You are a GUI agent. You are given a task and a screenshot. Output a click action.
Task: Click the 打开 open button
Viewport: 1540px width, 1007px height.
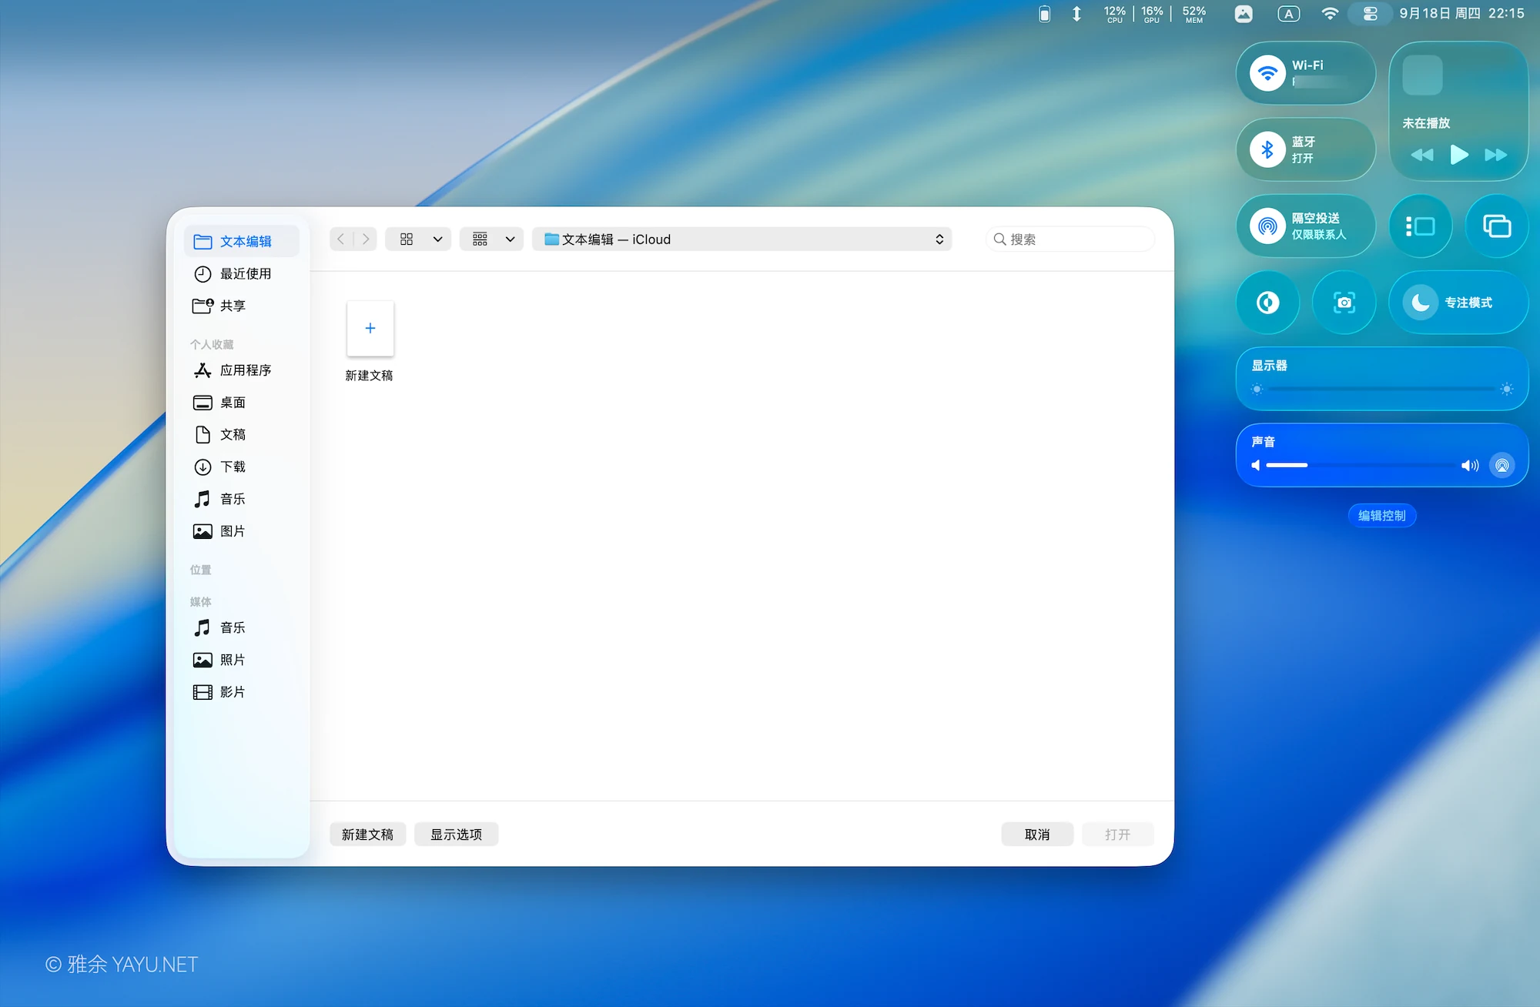point(1117,835)
